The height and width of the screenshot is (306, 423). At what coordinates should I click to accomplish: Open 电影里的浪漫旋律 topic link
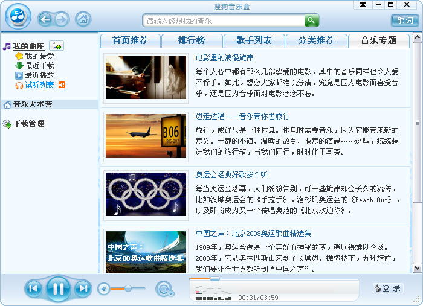click(x=224, y=58)
